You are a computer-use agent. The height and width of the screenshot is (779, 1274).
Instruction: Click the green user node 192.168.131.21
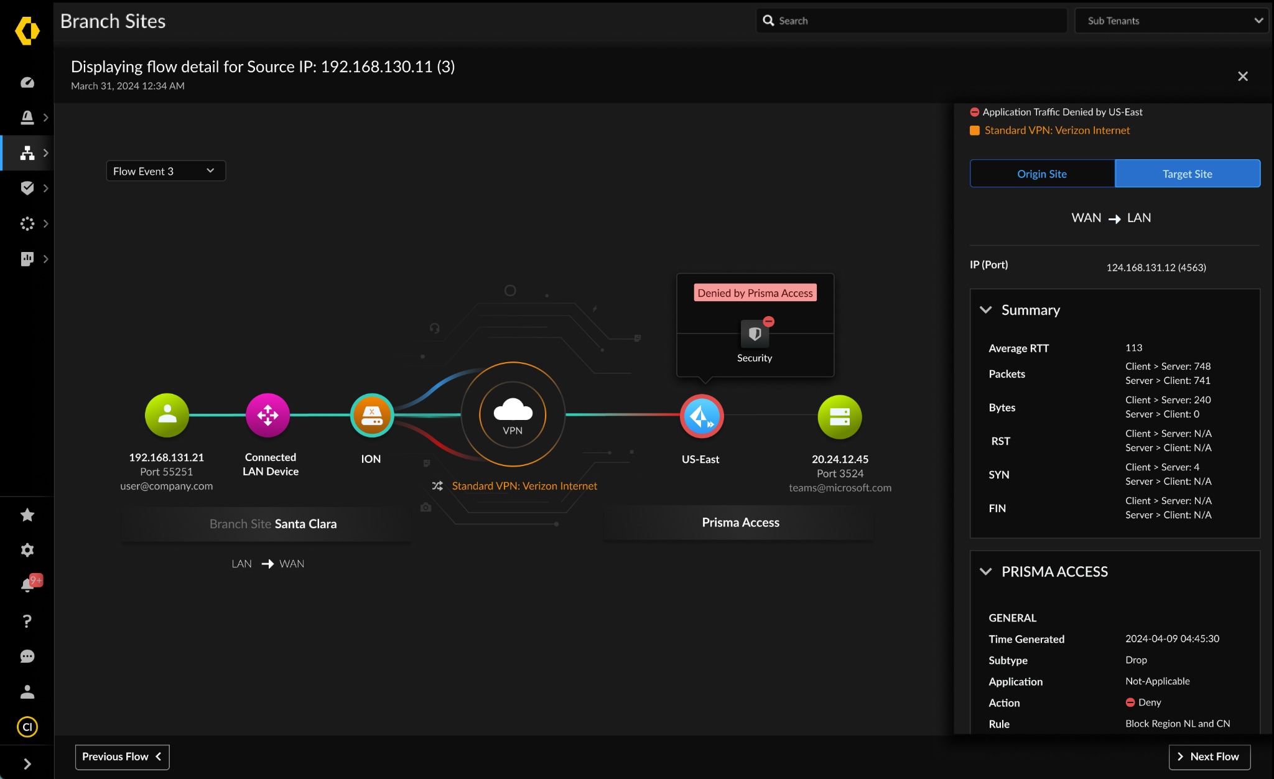point(167,415)
